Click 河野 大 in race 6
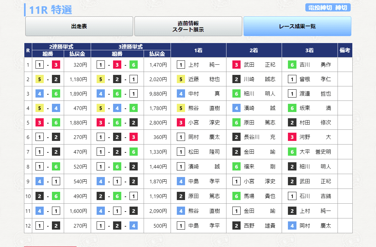 click(x=315, y=137)
